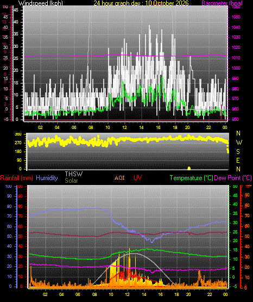Click the '24 hour graph day : 10 October 2026' heading
253x302 pixels.
(x=141, y=3)
